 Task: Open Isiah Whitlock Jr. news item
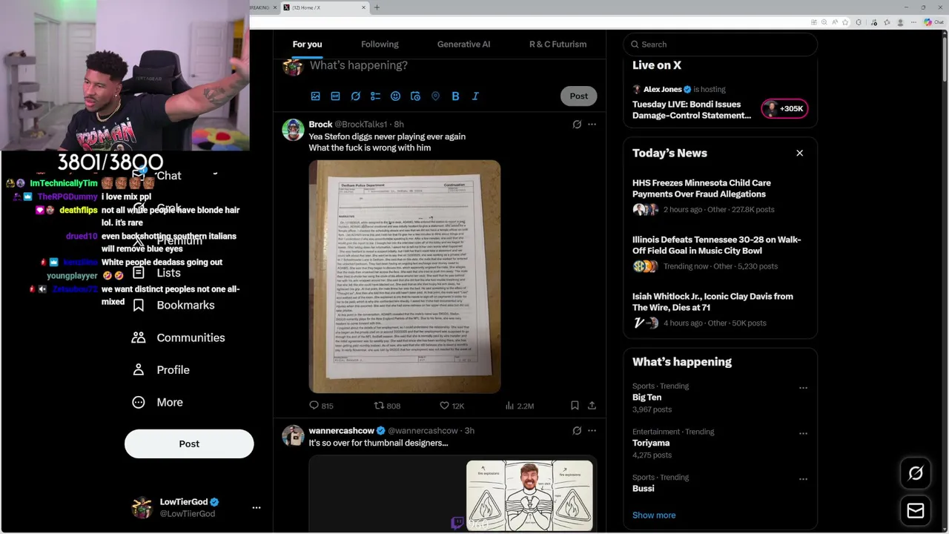click(720, 309)
